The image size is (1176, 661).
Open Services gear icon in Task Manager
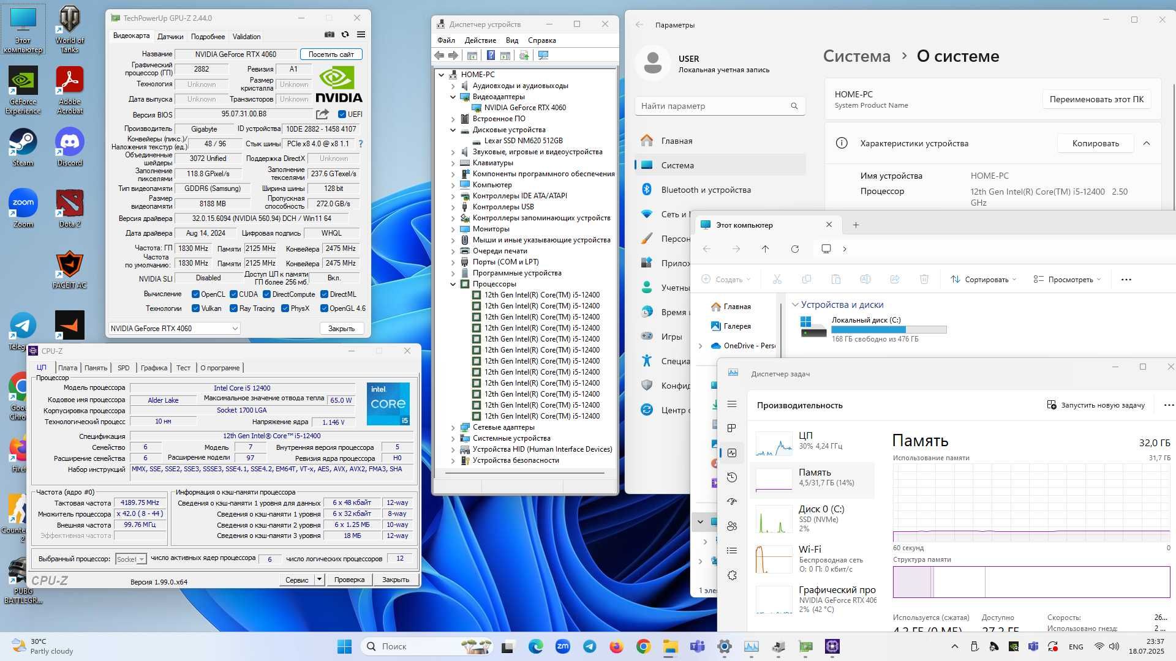(732, 575)
